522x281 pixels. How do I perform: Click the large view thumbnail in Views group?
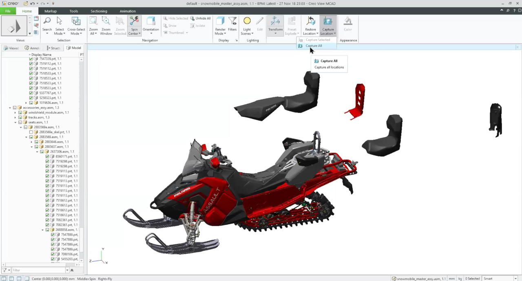coord(14,26)
